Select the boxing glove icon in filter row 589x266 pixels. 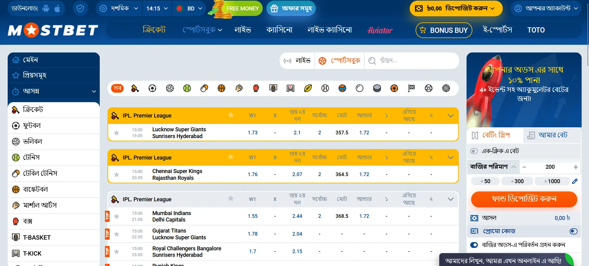point(256,88)
